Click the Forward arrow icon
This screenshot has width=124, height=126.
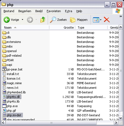tap(30, 20)
